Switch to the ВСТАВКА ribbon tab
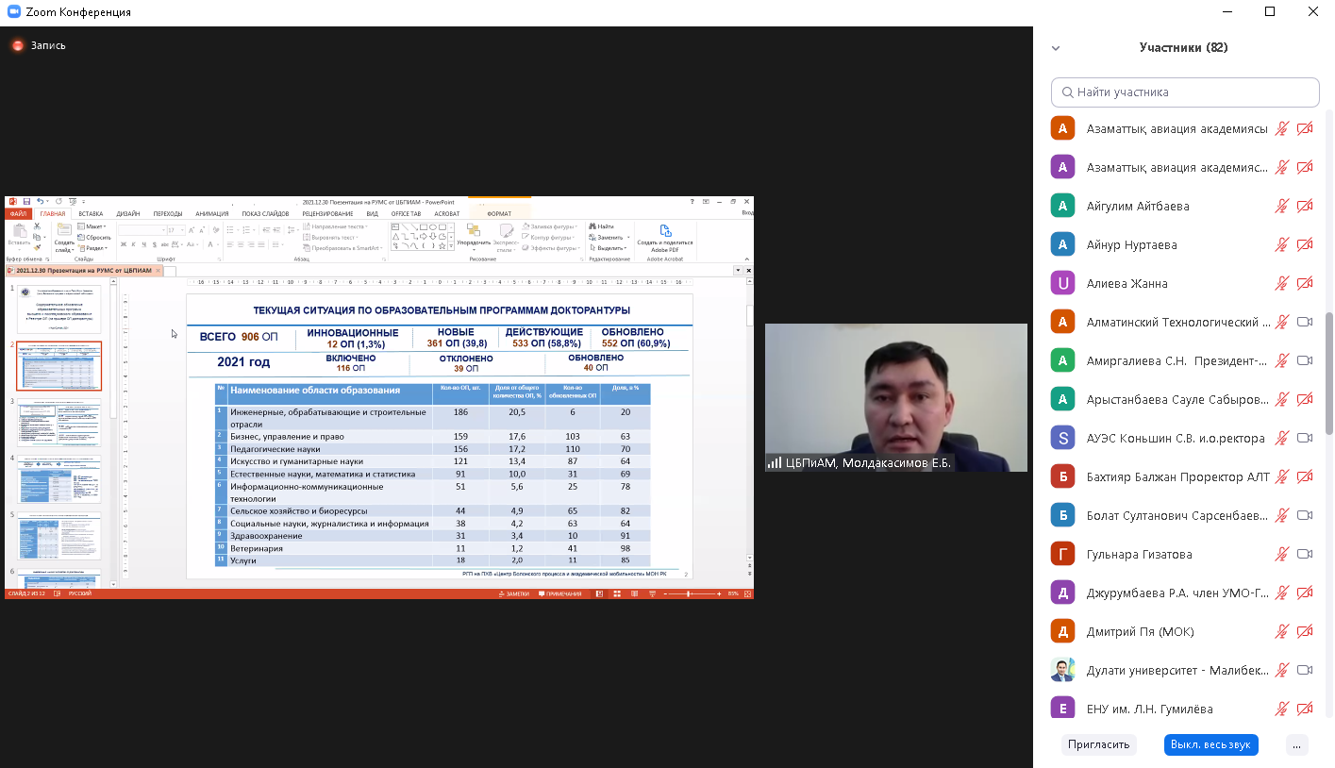Viewport: 1335px width, 768px height. [x=92, y=214]
